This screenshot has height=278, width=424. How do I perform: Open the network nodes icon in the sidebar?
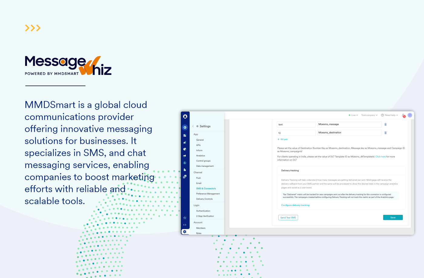click(x=185, y=218)
